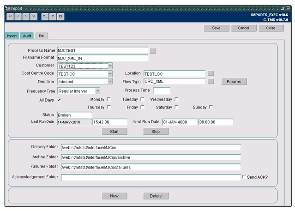The width and height of the screenshot is (295, 211).
Task: Click the Save button
Action: coord(217,28)
